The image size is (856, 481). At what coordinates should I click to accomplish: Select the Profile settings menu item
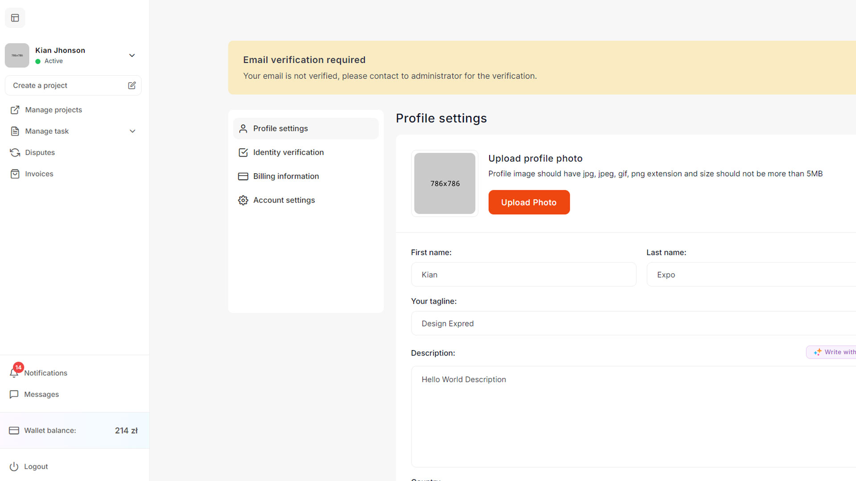pyautogui.click(x=280, y=129)
